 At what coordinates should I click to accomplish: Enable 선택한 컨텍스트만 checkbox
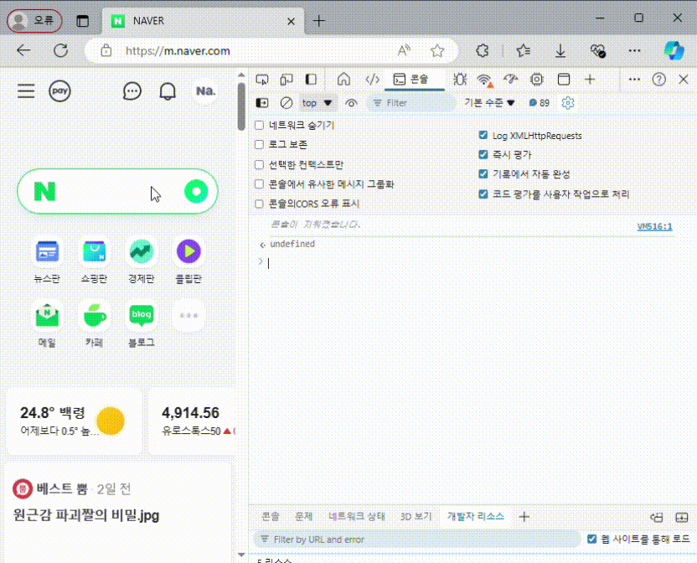259,164
